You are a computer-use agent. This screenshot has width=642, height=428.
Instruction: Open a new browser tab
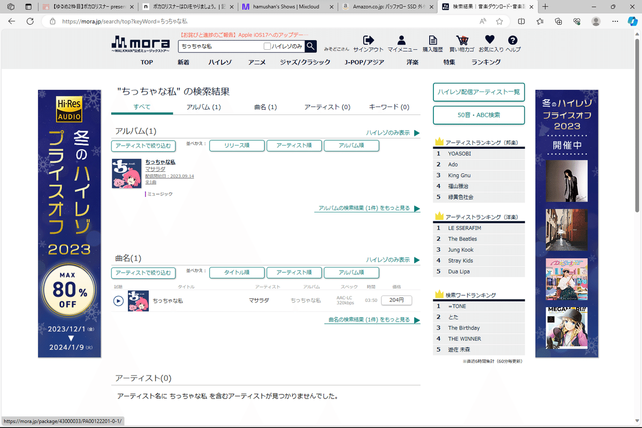[x=545, y=7]
